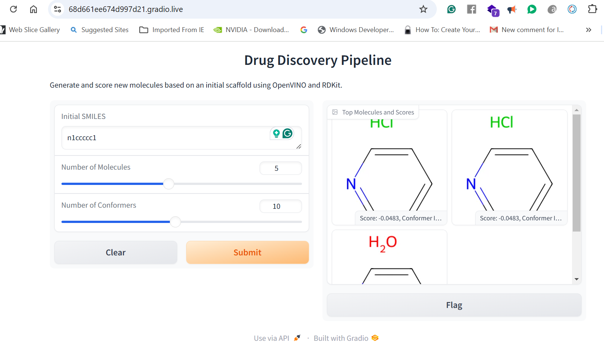This screenshot has height=346, width=604.
Task: Open the Grammarly browser extension icon
Action: pyautogui.click(x=451, y=9)
